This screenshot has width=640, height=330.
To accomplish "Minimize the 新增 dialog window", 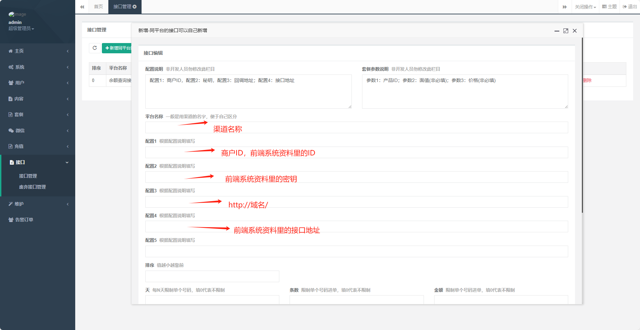I will coord(557,31).
